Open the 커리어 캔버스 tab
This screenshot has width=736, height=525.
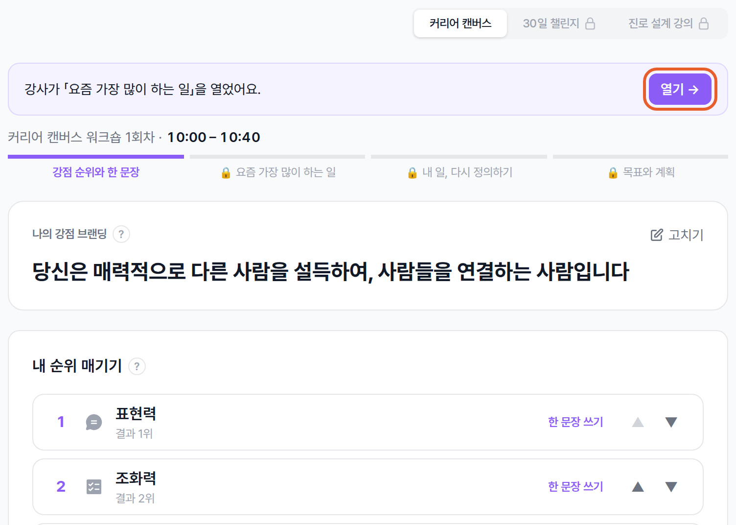tap(460, 24)
